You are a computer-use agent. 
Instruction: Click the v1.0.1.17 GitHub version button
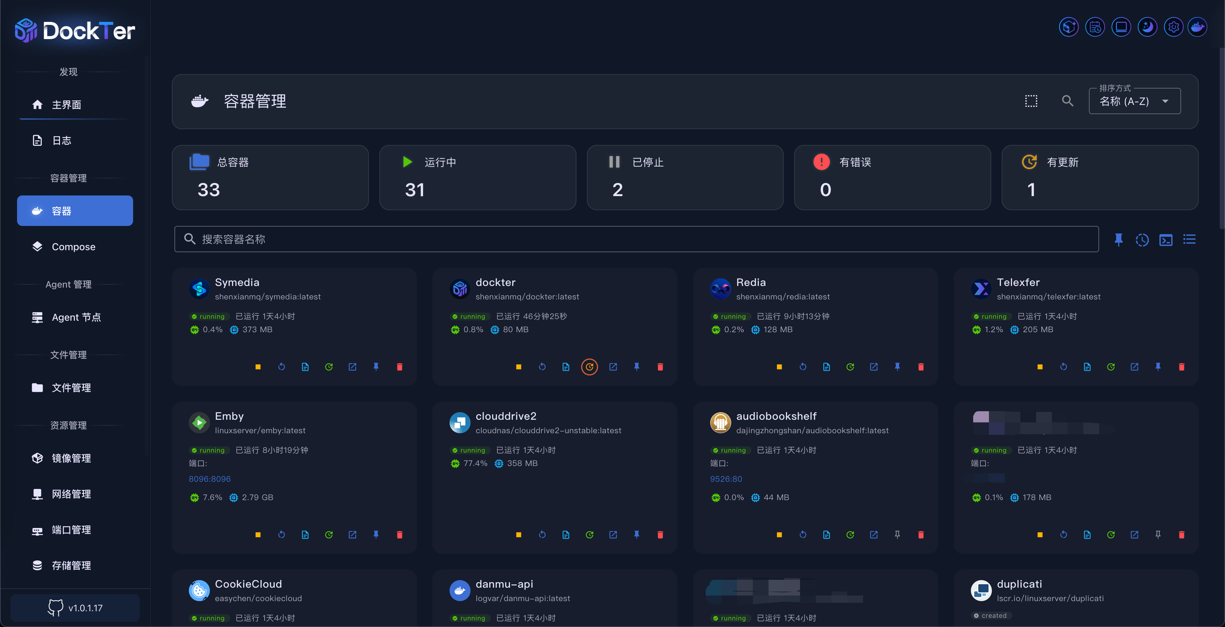pos(75,608)
